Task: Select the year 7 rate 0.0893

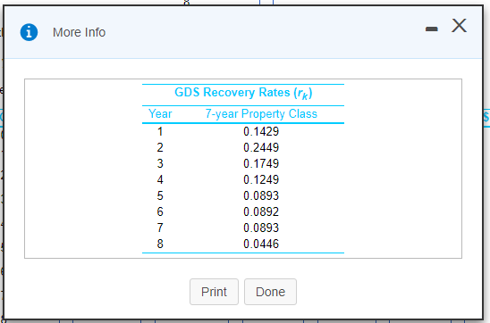Action: tap(261, 228)
